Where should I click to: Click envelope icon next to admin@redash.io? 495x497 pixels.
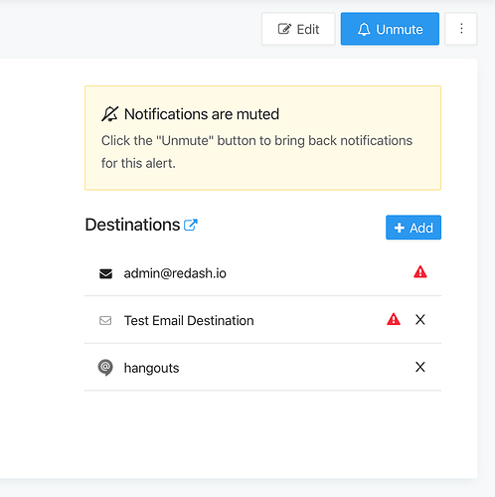105,274
